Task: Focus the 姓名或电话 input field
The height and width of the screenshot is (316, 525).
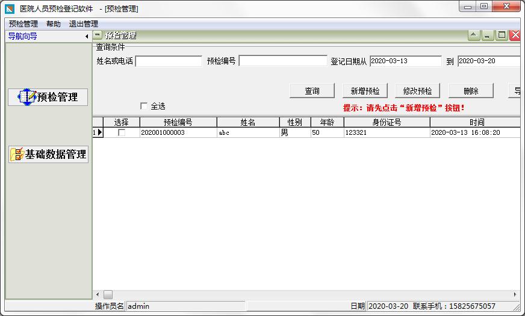Action: tap(169, 61)
